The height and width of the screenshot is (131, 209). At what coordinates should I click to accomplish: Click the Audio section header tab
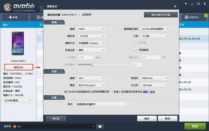[54, 72]
